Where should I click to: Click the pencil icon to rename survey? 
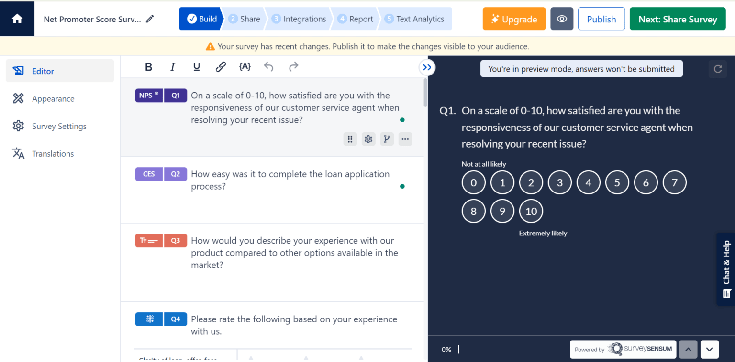pyautogui.click(x=150, y=19)
